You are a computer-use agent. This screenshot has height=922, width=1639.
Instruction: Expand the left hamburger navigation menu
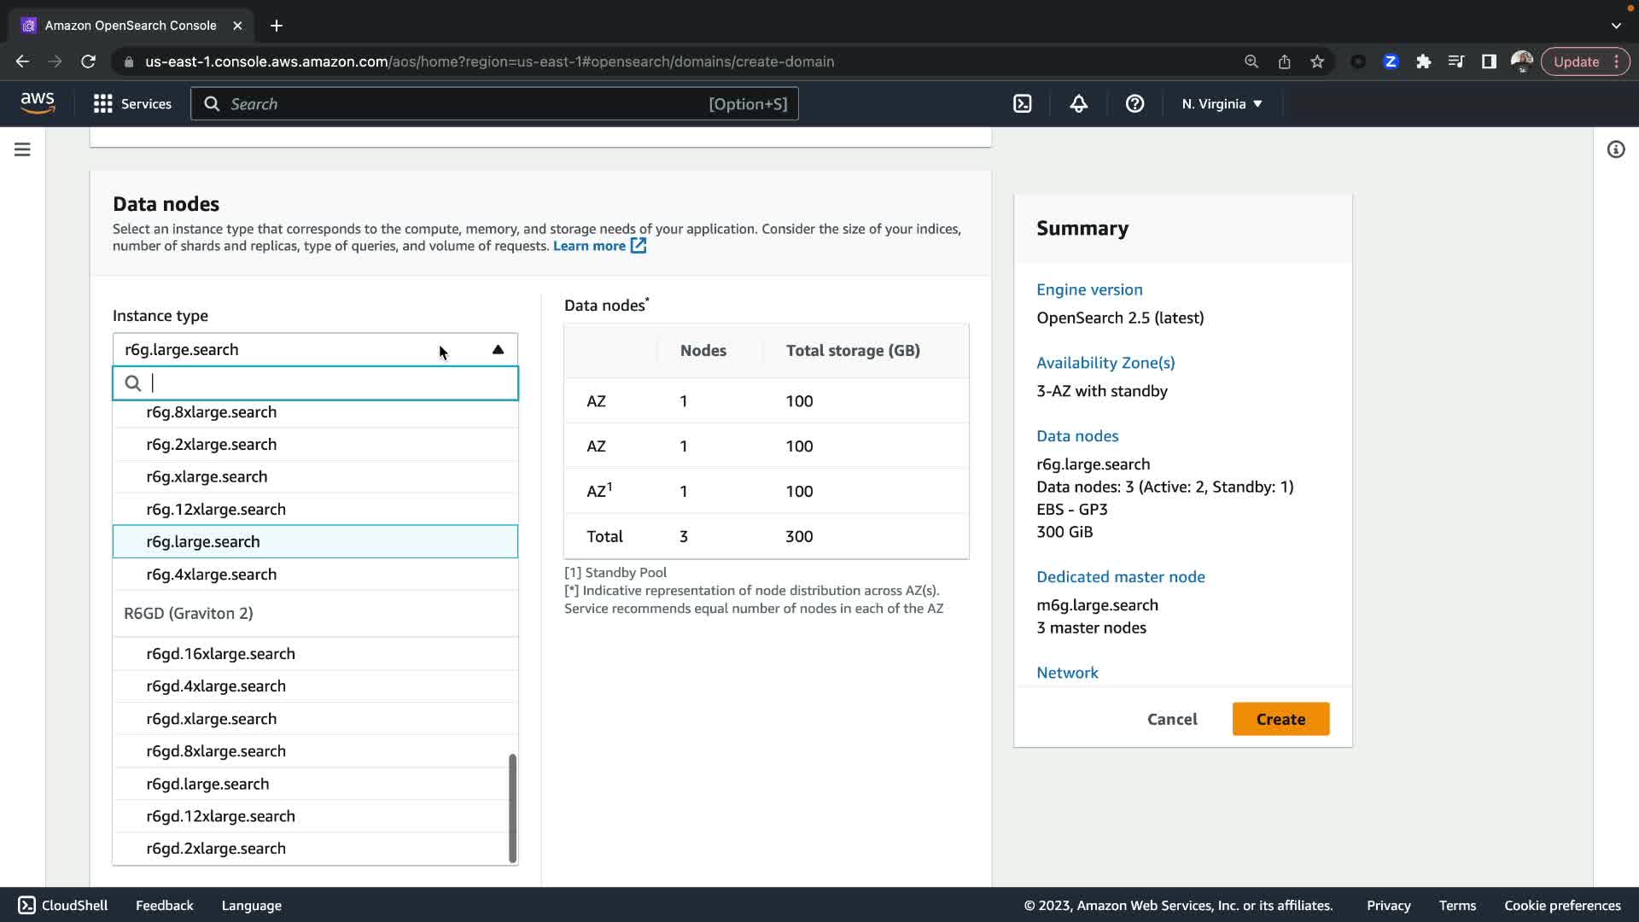coord(23,149)
